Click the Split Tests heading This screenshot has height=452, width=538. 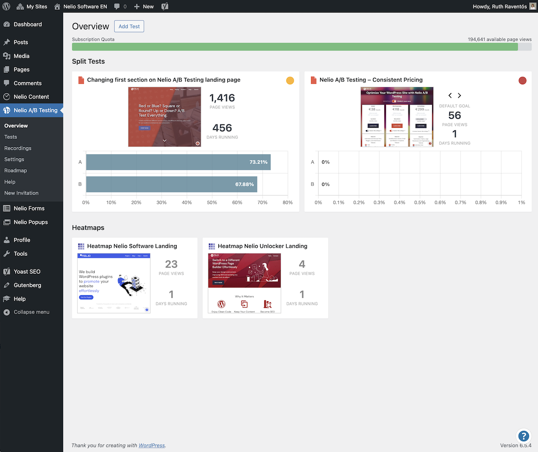88,61
